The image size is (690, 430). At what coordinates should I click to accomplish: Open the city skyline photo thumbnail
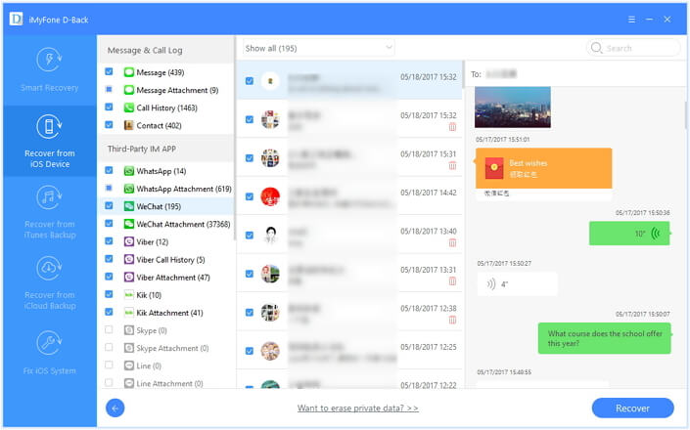[513, 107]
